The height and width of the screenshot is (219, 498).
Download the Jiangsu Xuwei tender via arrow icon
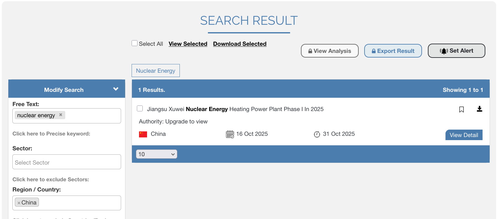[x=479, y=109]
